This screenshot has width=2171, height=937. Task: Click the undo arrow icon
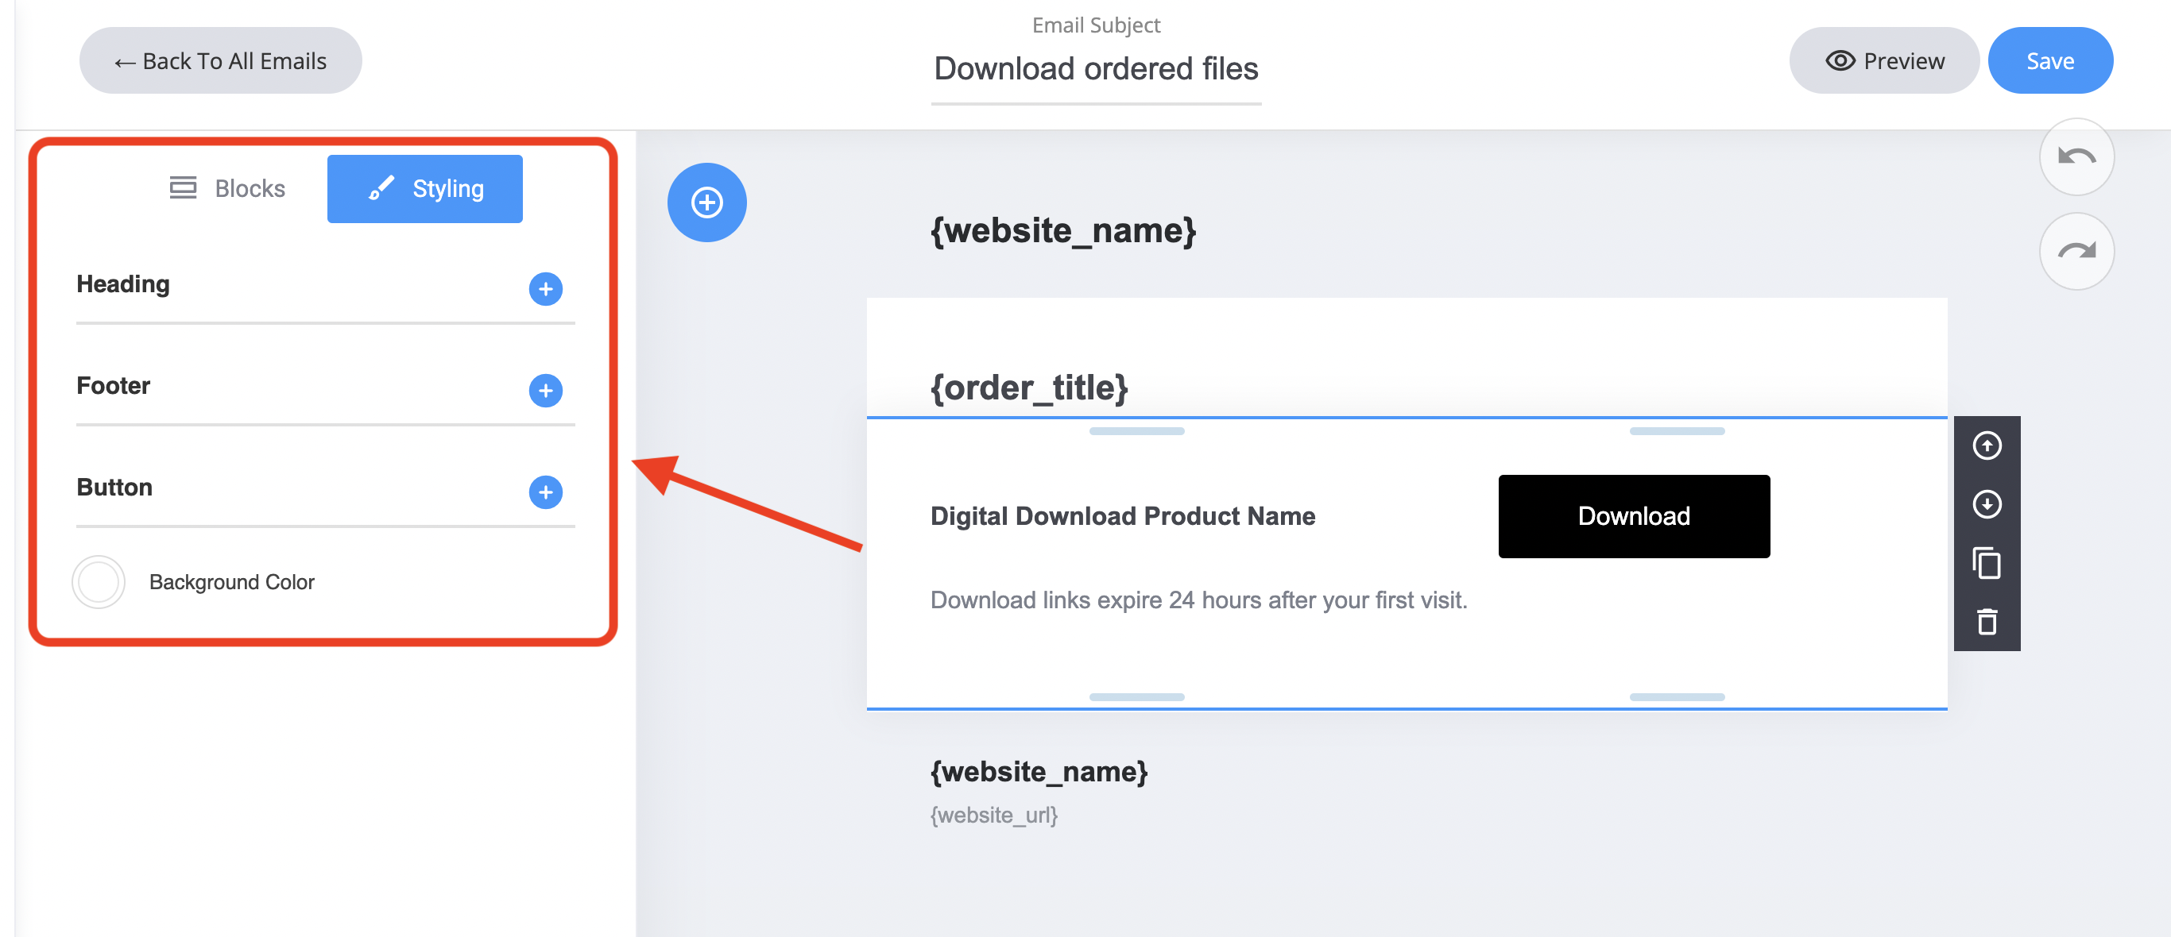click(x=2076, y=157)
